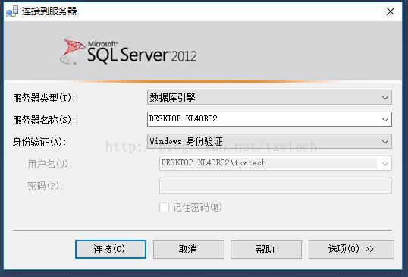Toggle the 记住密码(M) checkbox

[164, 207]
